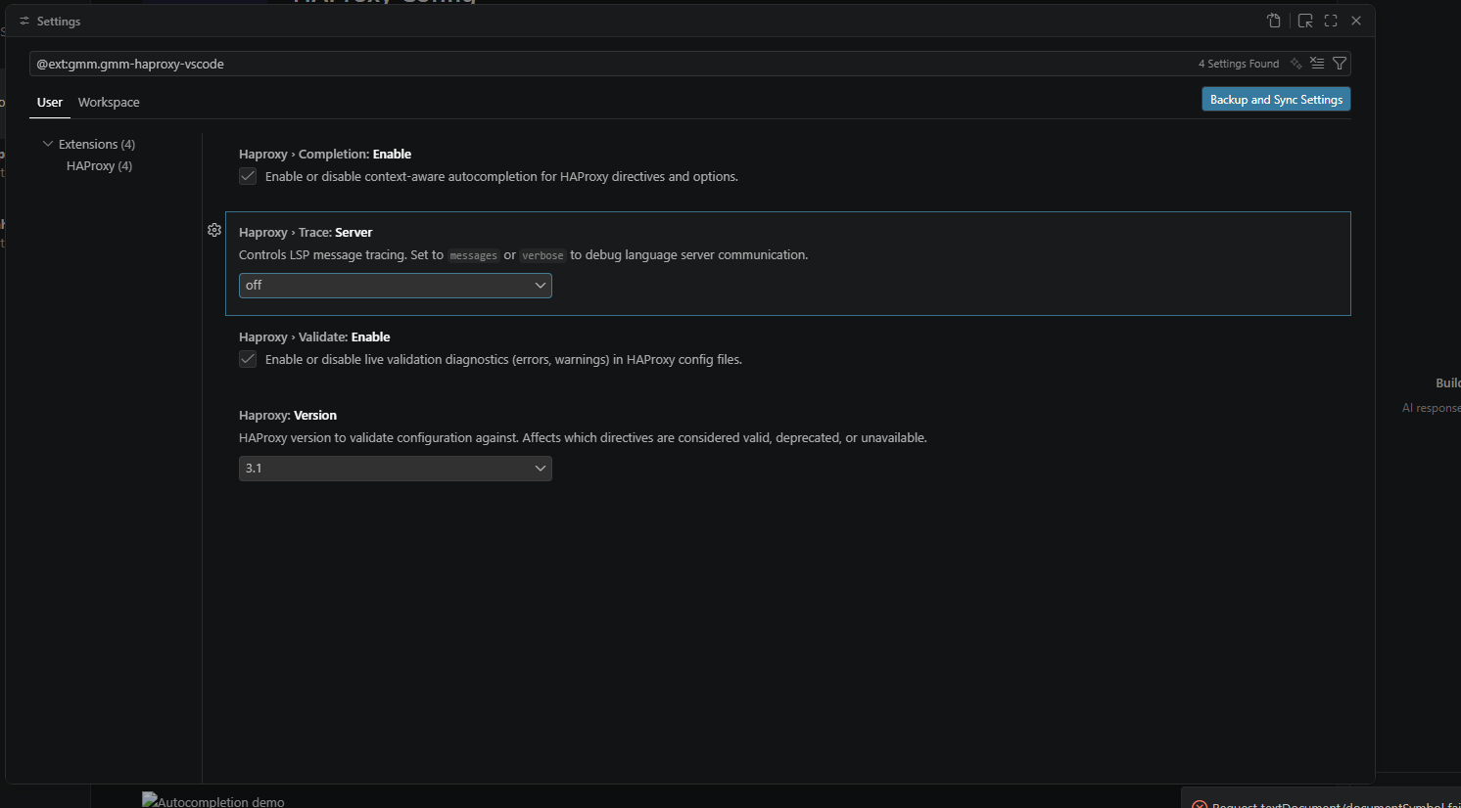Click the AI sparkle search icon
Screen dimensions: 1461x808
(1296, 63)
